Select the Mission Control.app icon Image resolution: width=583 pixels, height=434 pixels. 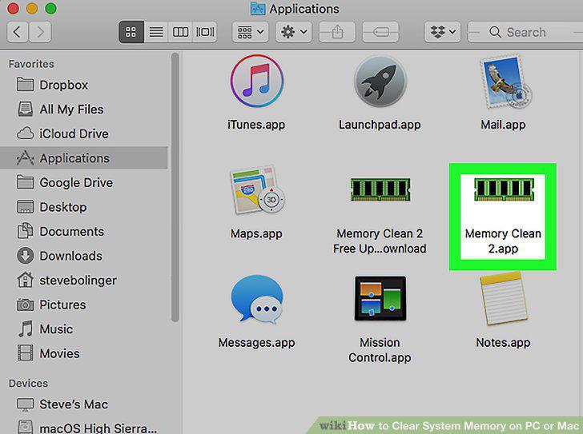pyautogui.click(x=380, y=298)
